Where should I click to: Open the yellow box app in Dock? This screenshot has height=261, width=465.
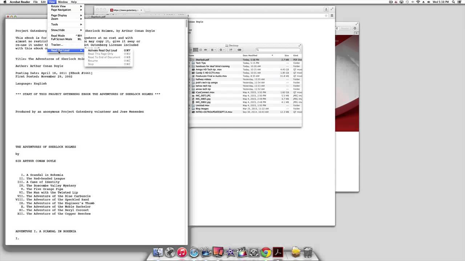click(296, 252)
